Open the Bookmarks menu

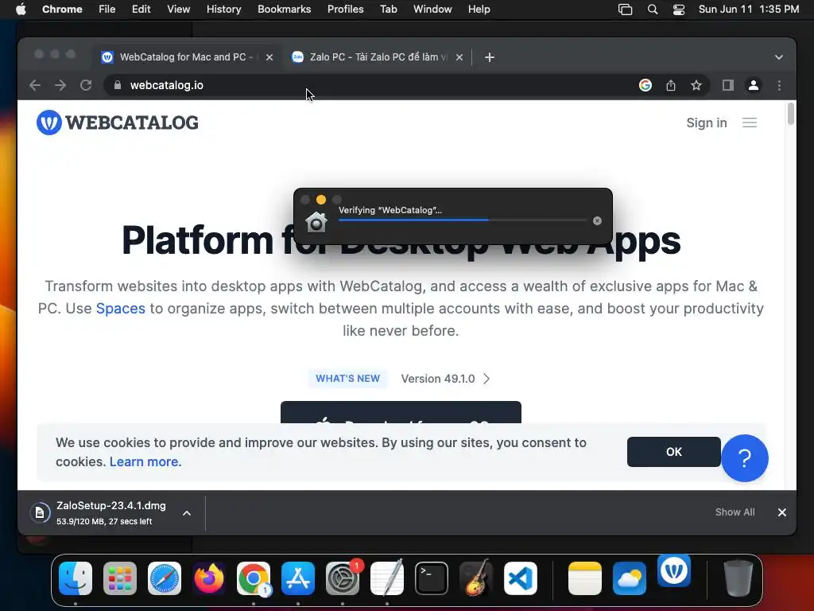284,10
